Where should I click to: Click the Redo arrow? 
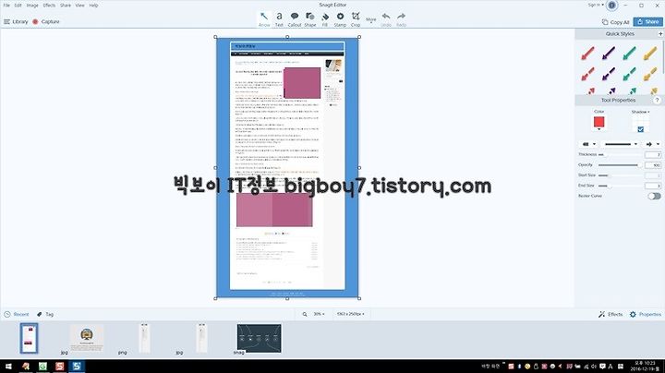point(401,19)
